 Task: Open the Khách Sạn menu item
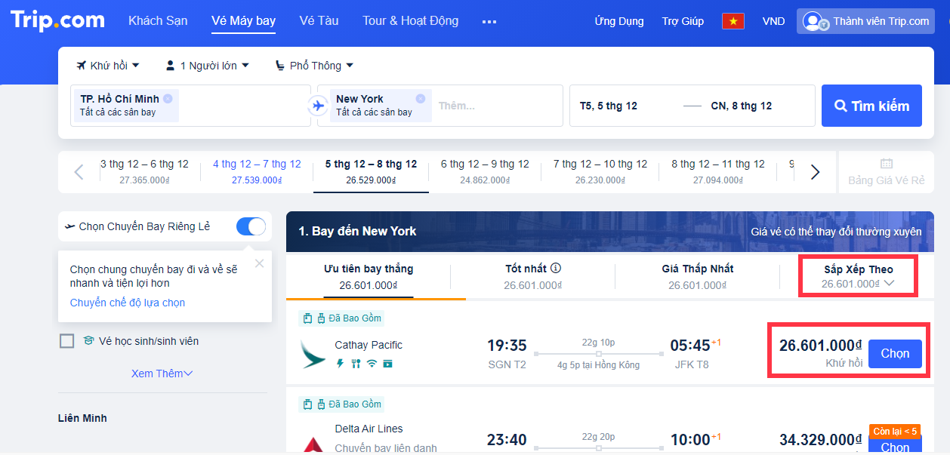158,21
